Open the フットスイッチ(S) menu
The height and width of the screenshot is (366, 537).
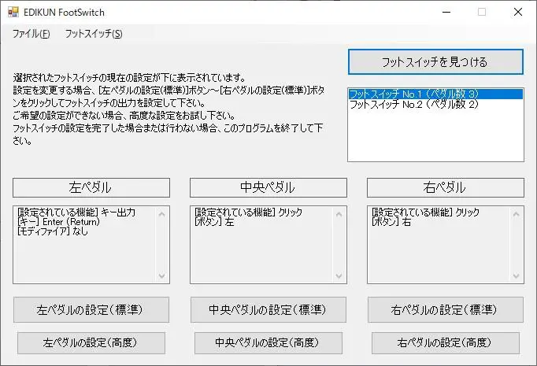pyautogui.click(x=94, y=34)
